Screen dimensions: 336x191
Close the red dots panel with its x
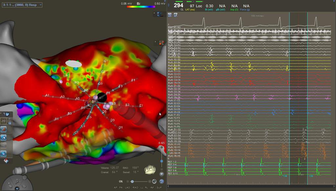pyautogui.click(x=156, y=42)
